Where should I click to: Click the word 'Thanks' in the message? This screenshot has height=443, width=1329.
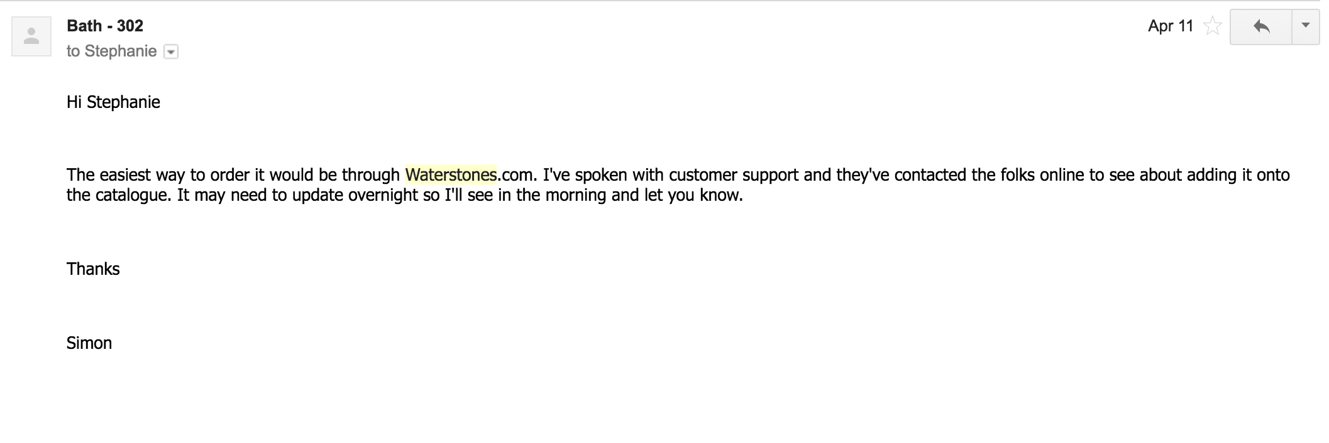(93, 269)
